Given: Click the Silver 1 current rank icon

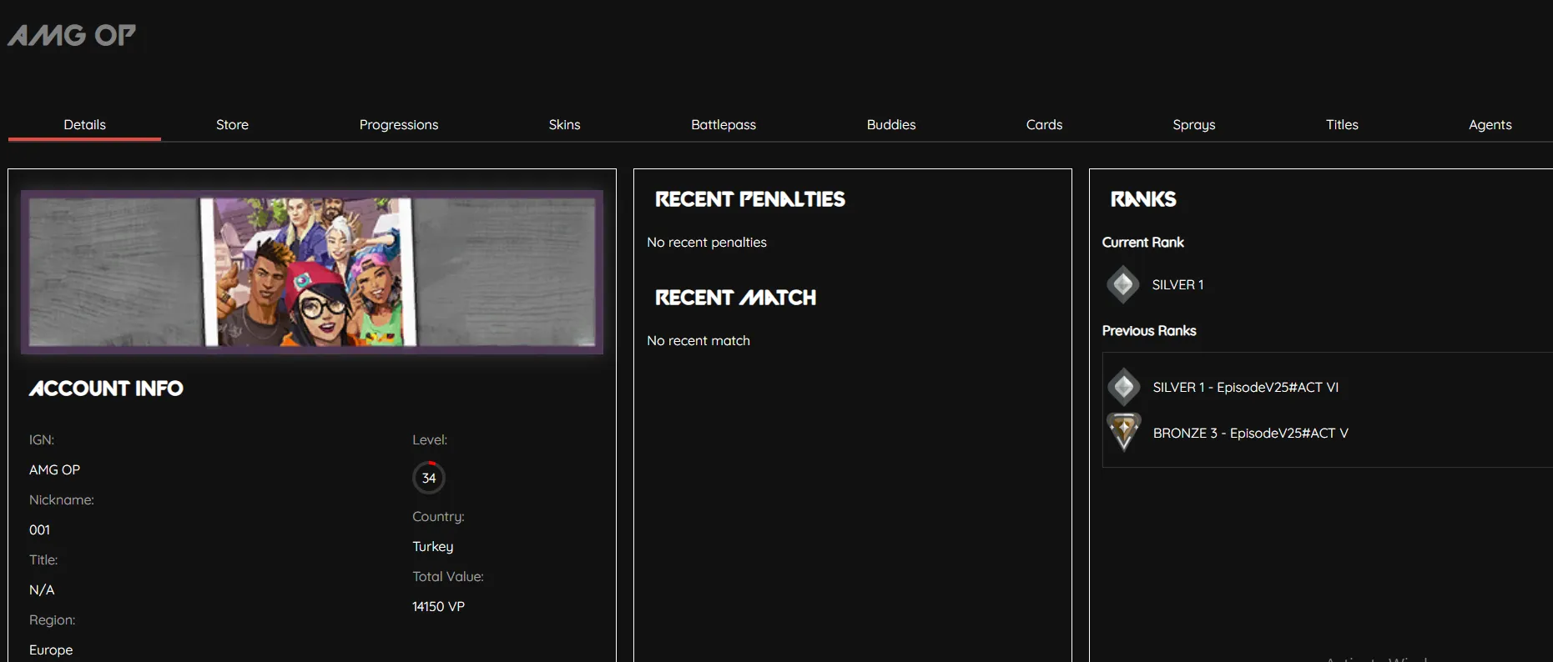Looking at the screenshot, I should (1122, 285).
